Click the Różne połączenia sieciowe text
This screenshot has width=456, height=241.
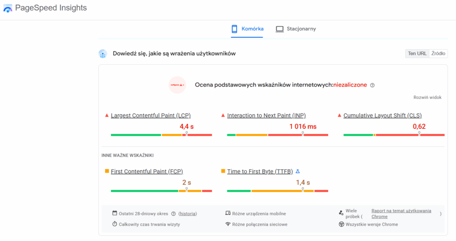(x=260, y=225)
